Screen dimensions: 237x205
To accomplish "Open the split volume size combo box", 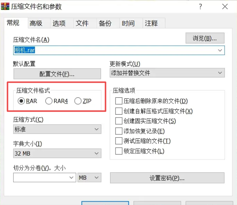I will (45, 178).
